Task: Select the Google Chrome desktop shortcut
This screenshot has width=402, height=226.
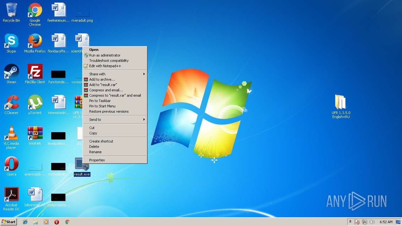Action: click(35, 14)
